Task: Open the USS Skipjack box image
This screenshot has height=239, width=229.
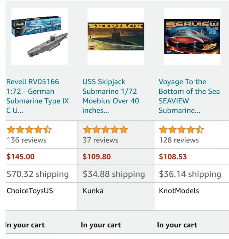Action: pos(116,37)
